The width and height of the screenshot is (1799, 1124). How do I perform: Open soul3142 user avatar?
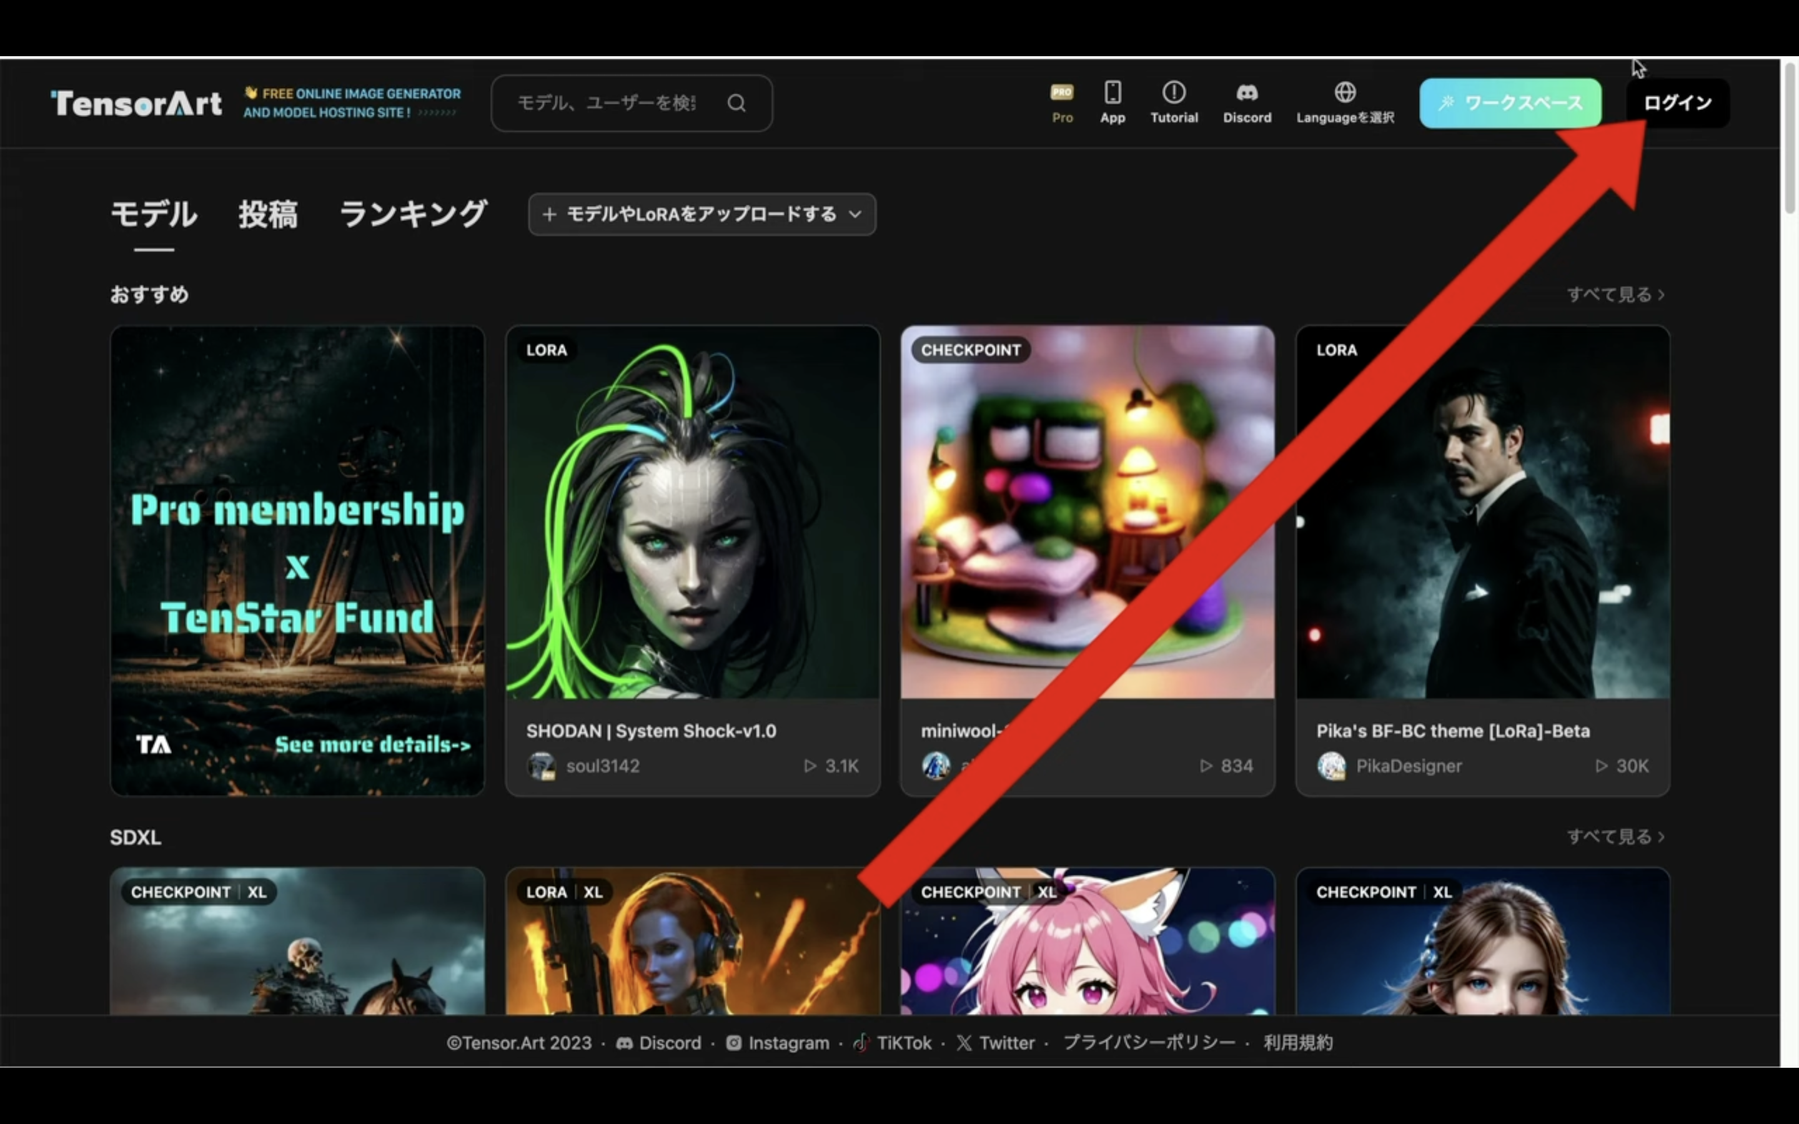[541, 766]
